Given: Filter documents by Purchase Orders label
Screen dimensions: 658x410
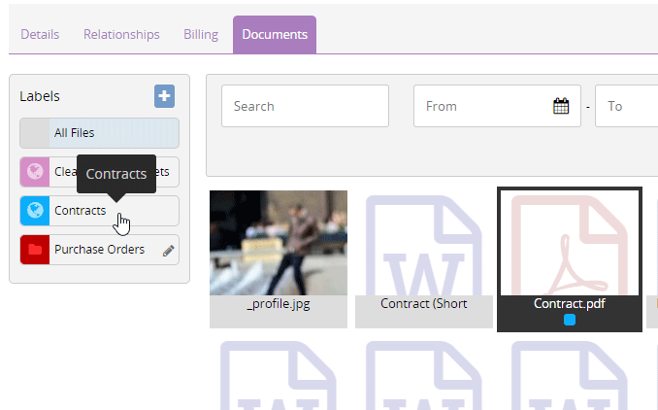Looking at the screenshot, I should (99, 250).
